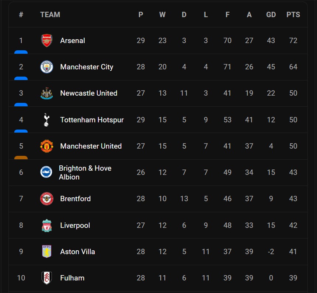Click the Arsenal club crest
317x293 pixels.
(x=47, y=40)
